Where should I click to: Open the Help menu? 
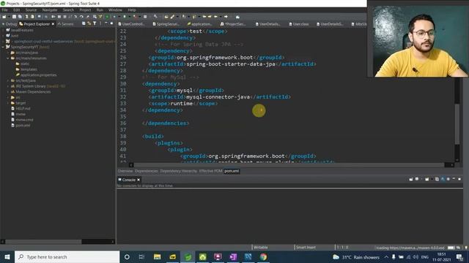(132, 9)
